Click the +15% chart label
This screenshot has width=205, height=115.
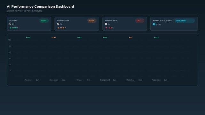click(x=54, y=37)
